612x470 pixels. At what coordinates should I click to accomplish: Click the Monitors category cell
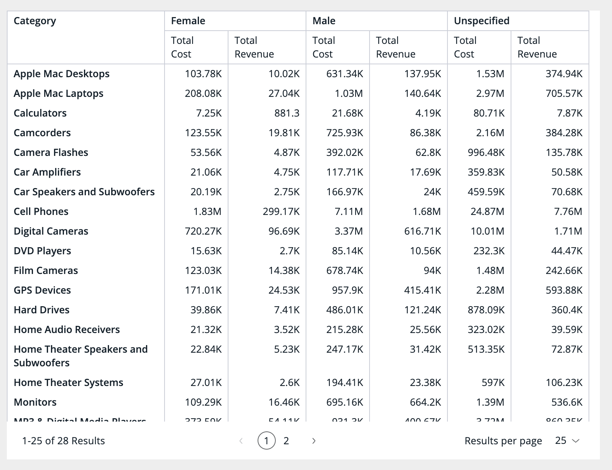click(x=35, y=402)
